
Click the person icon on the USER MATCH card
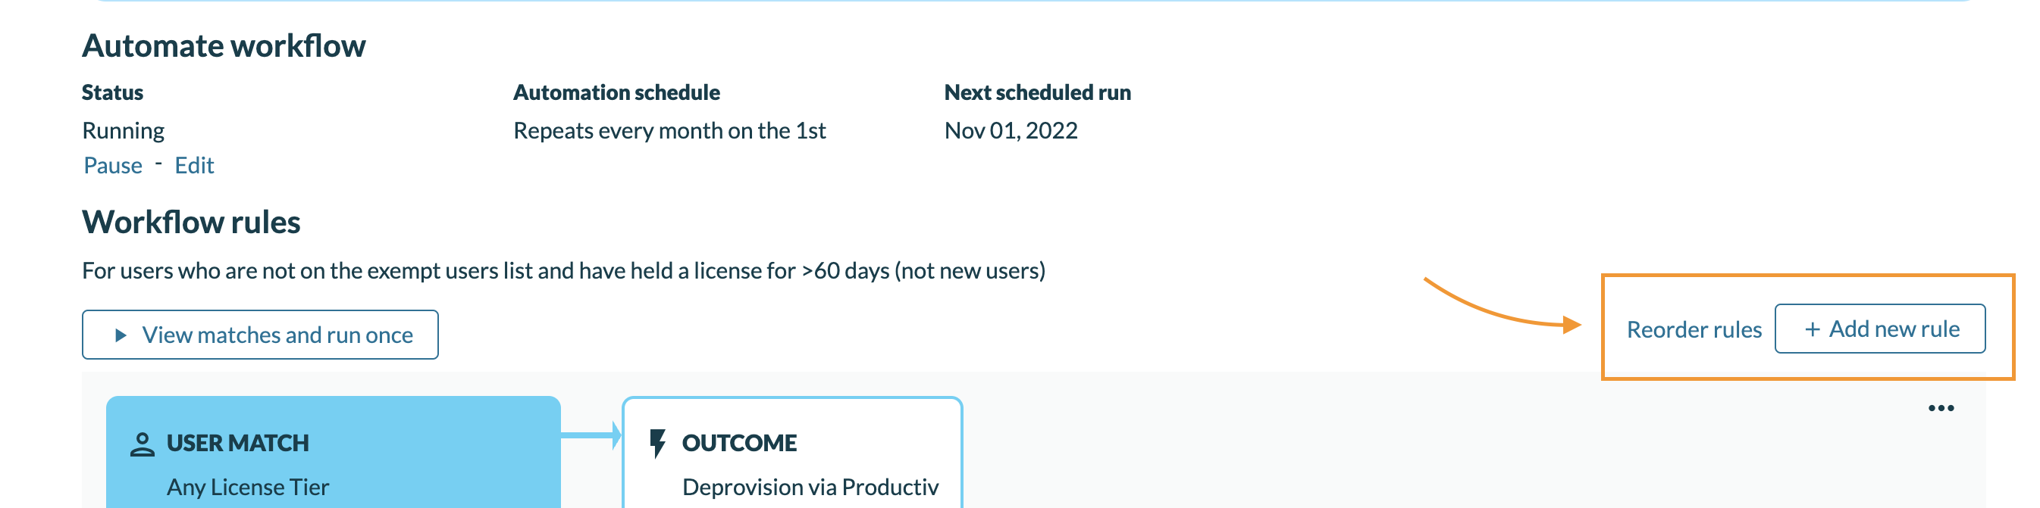click(143, 443)
